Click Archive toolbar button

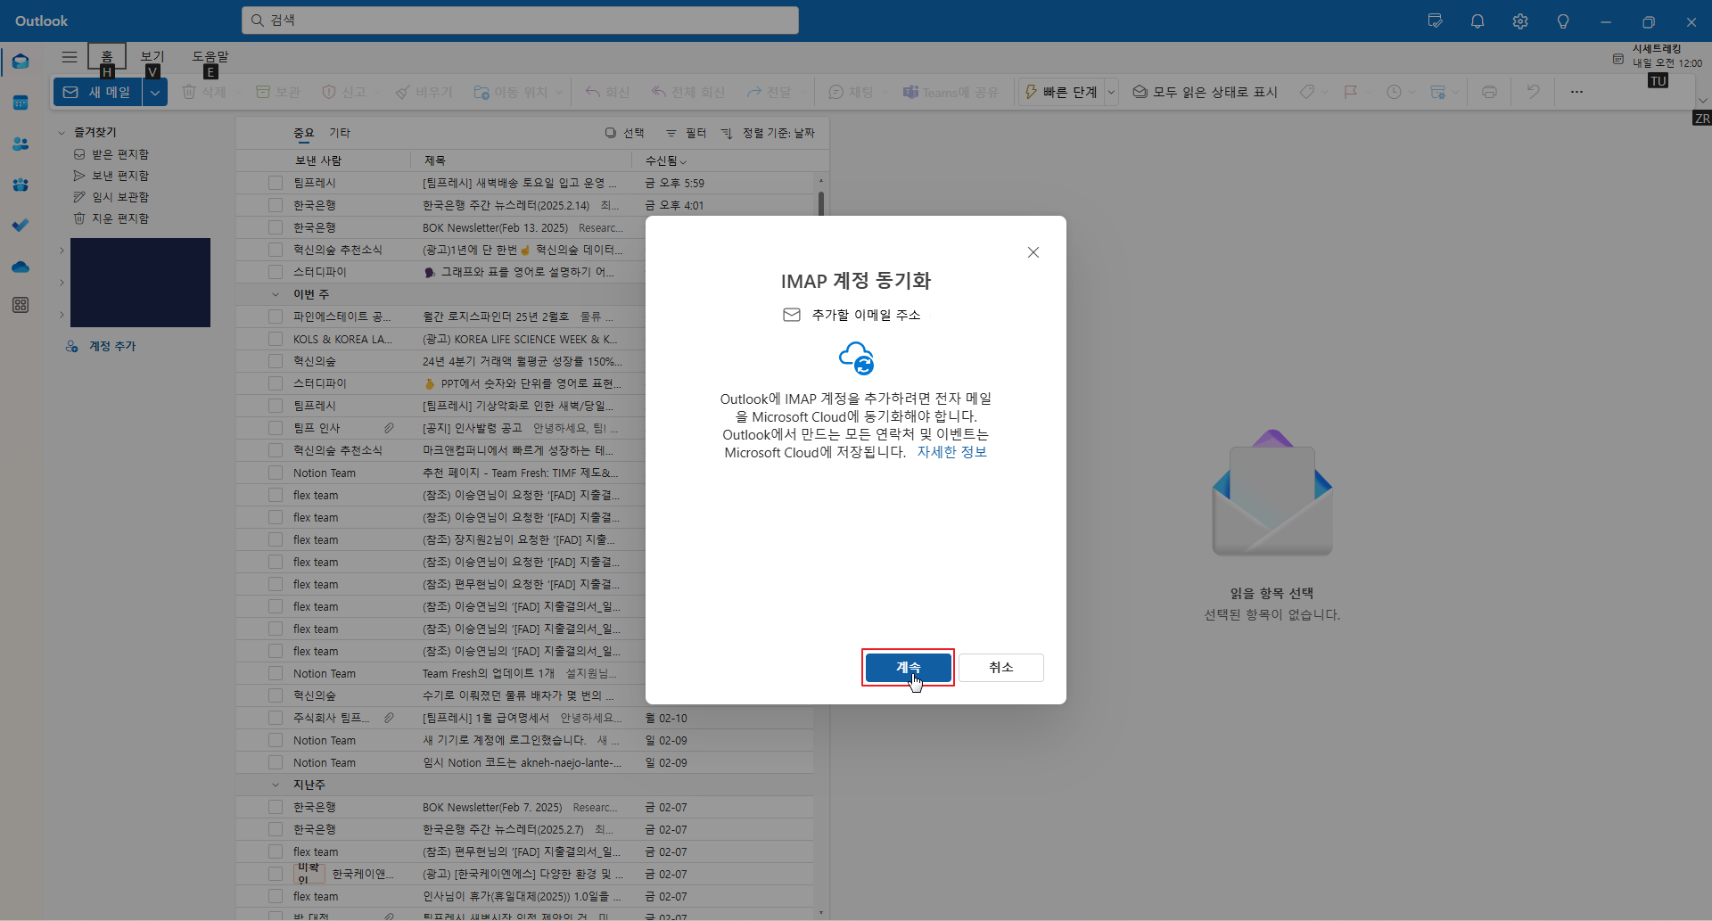coord(277,92)
